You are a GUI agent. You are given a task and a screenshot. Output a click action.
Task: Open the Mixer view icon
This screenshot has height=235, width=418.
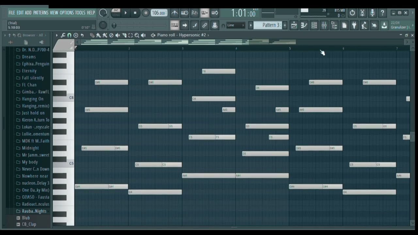click(324, 25)
